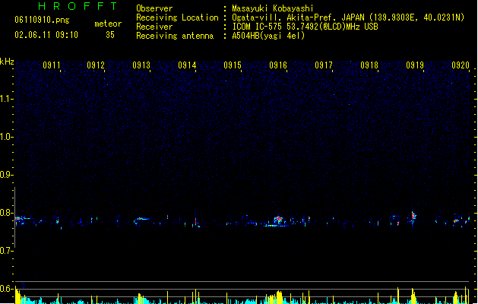478x304 pixels.
Task: Click the Receiving antenna label
Action: pos(175,36)
